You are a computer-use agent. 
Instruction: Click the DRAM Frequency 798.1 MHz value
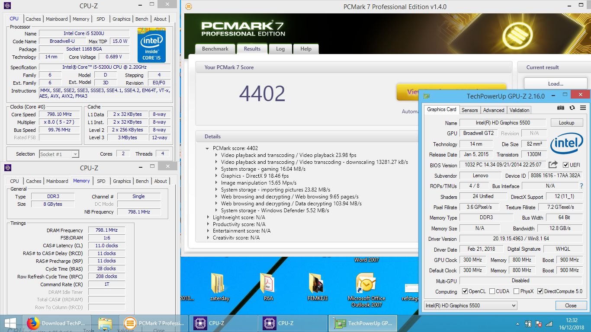[x=106, y=230]
